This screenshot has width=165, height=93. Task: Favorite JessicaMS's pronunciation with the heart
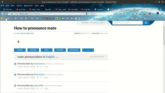(x=37, y=88)
